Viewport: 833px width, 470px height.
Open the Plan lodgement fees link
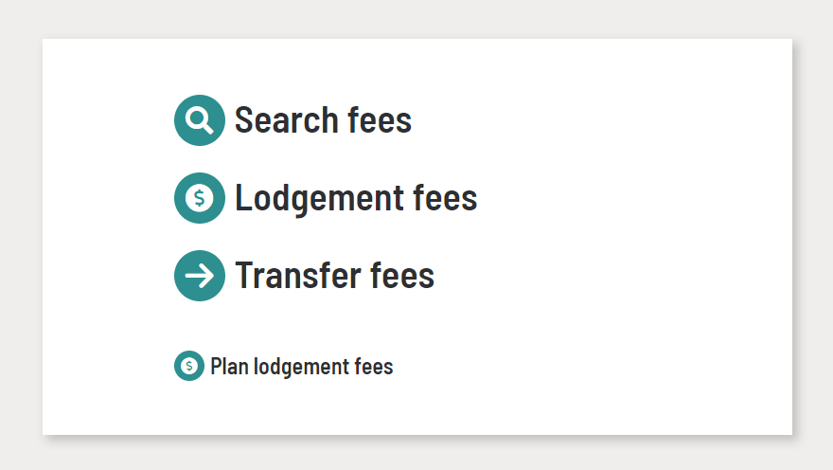click(x=301, y=367)
